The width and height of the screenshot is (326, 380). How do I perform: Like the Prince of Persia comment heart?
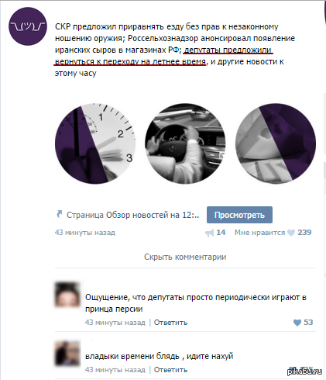coord(297,323)
